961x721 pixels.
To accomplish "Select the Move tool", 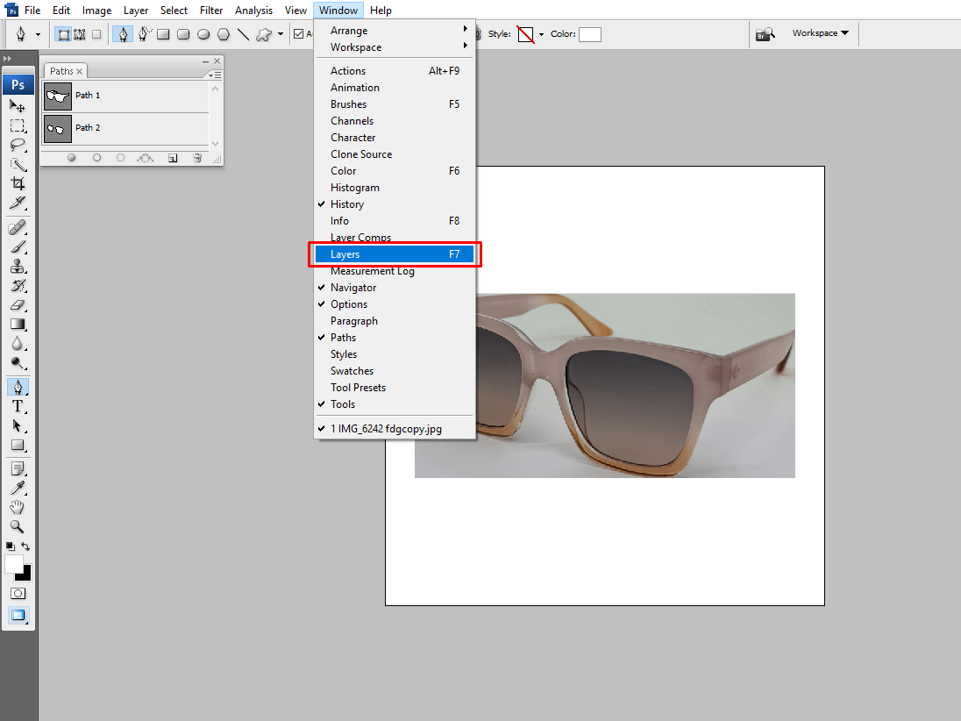I will click(18, 105).
